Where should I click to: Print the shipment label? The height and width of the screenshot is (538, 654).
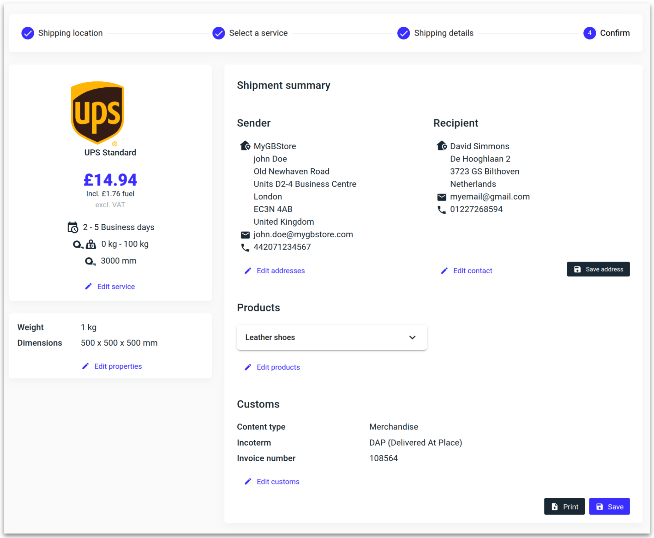pos(564,507)
